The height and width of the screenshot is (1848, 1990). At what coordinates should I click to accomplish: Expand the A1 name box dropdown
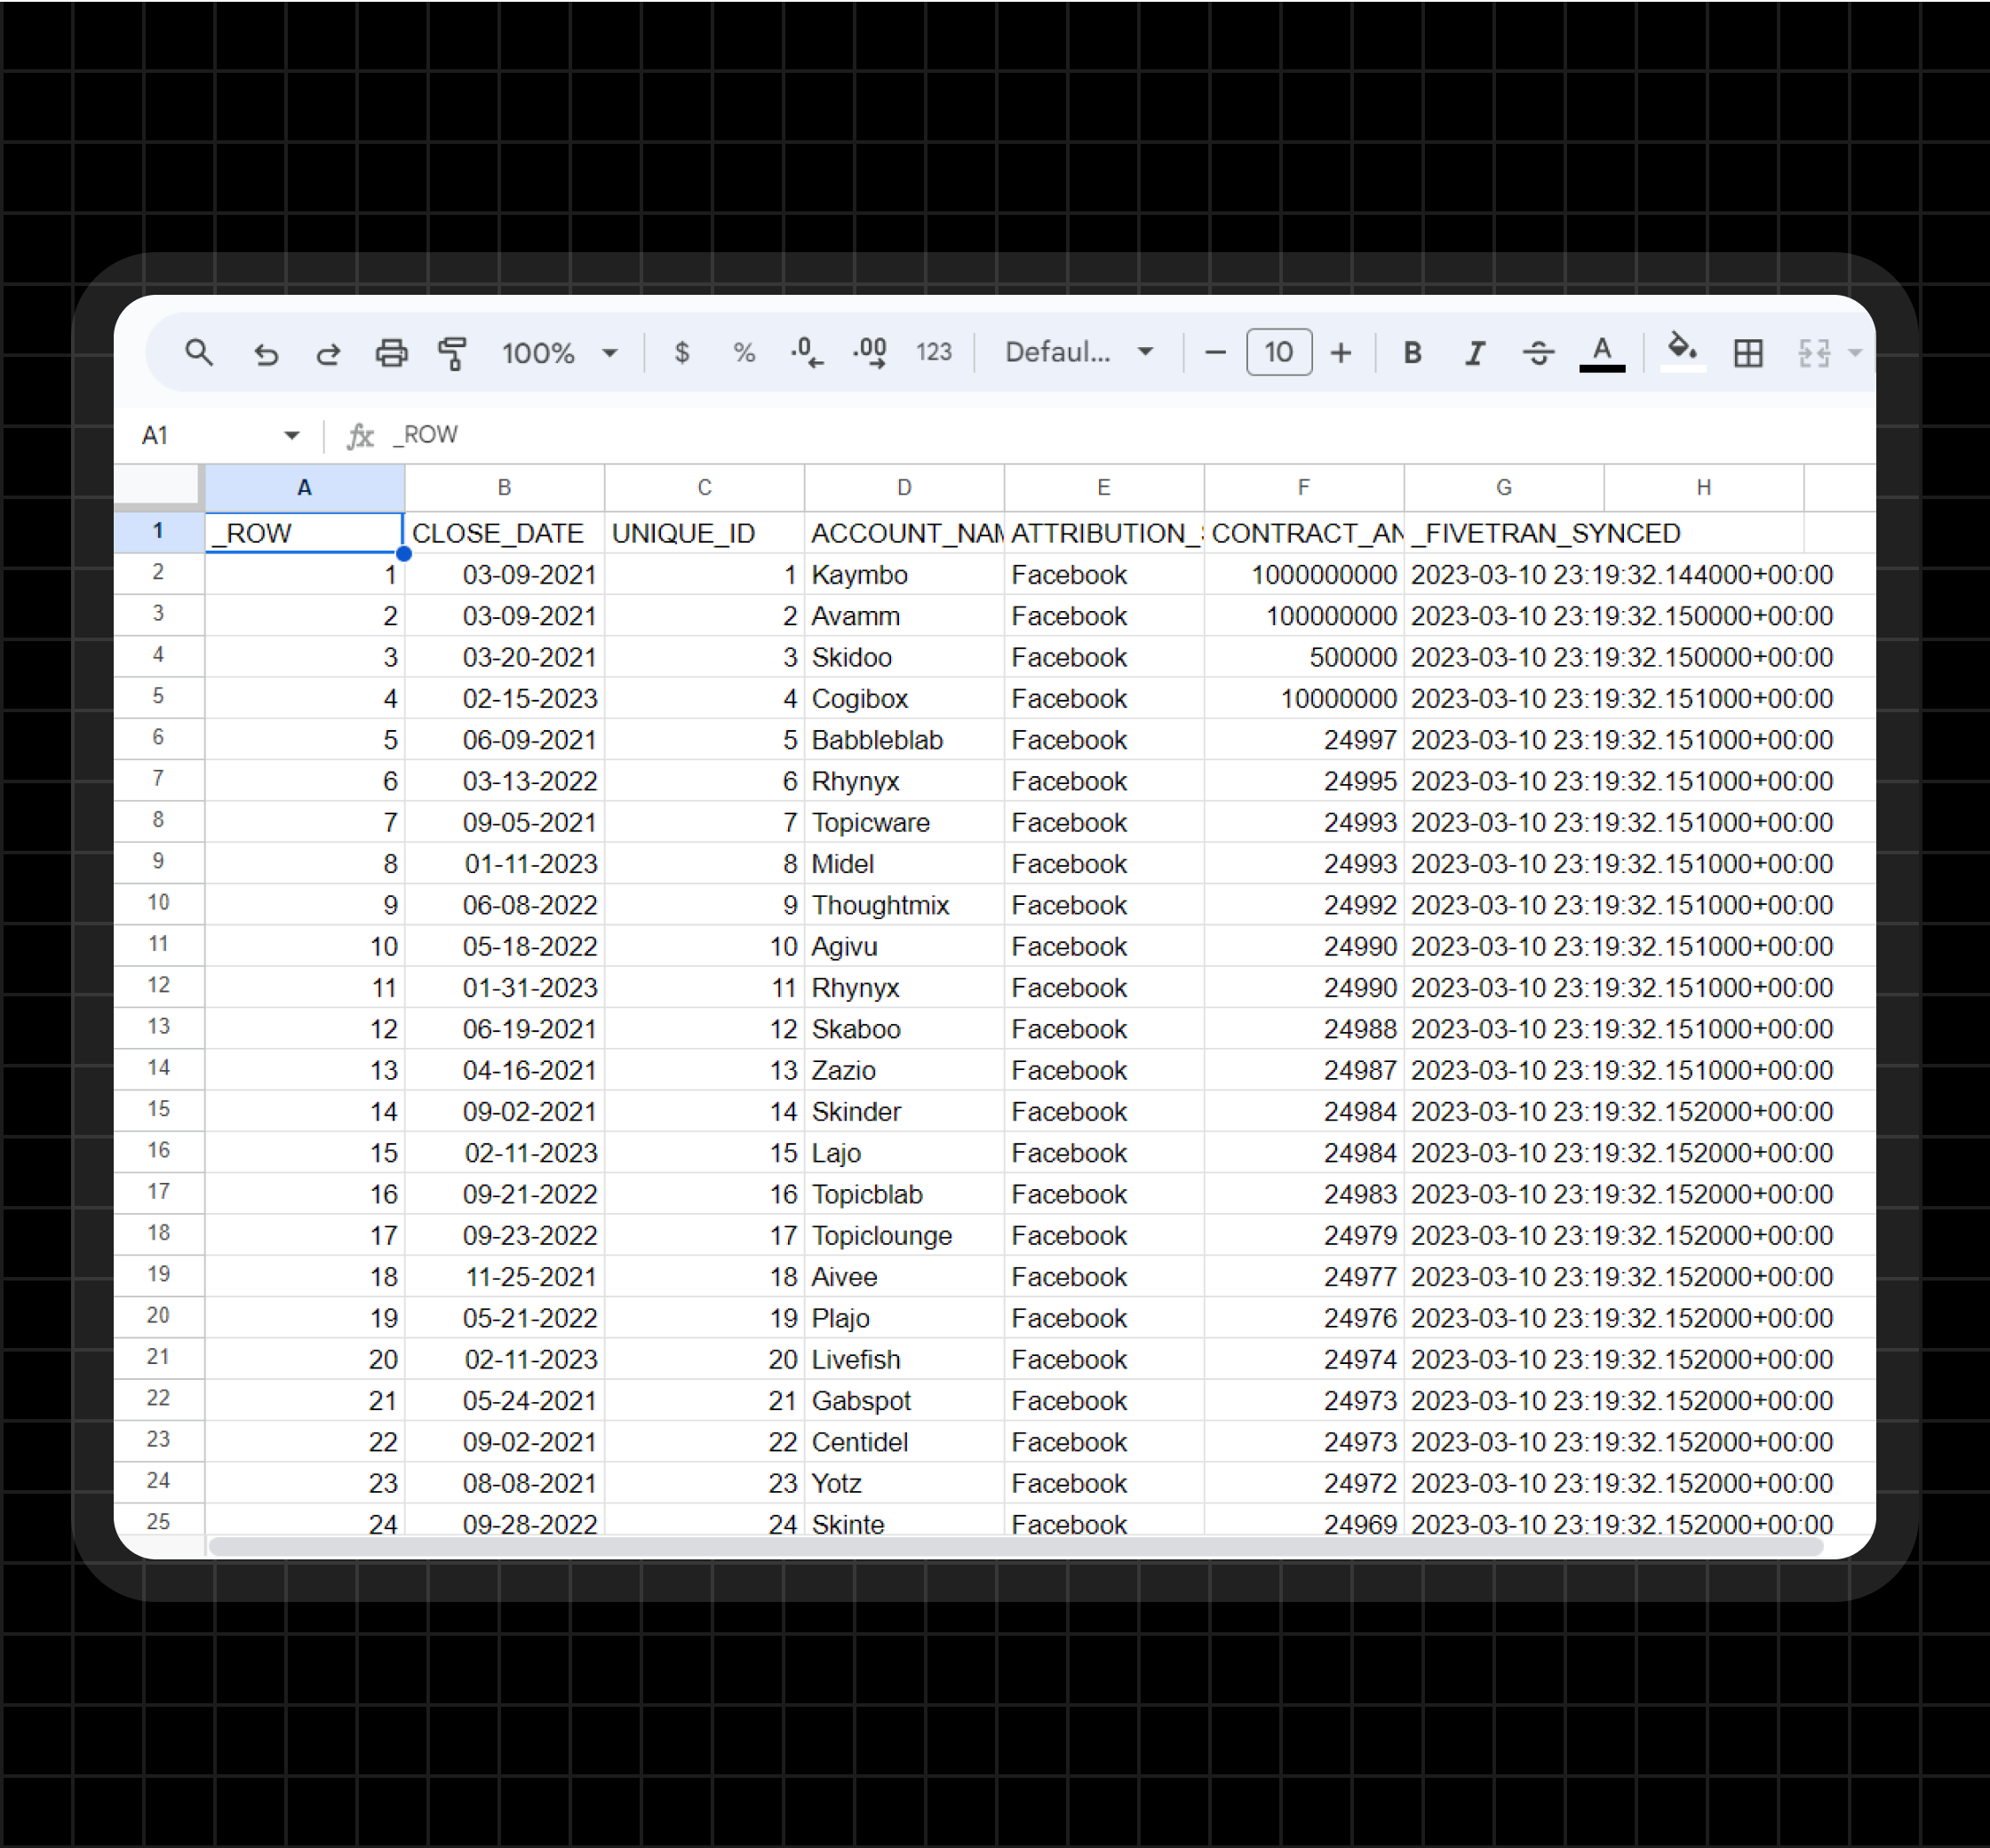[x=291, y=435]
